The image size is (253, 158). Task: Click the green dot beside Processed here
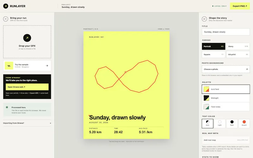(7, 107)
